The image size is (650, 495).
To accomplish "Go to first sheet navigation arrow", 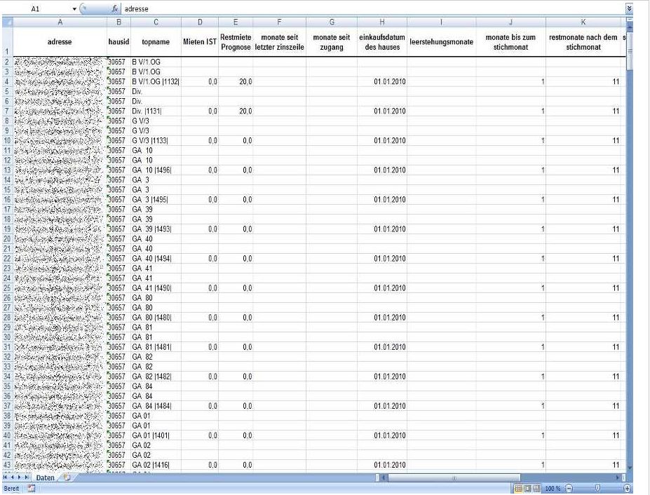I will pyautogui.click(x=5, y=477).
